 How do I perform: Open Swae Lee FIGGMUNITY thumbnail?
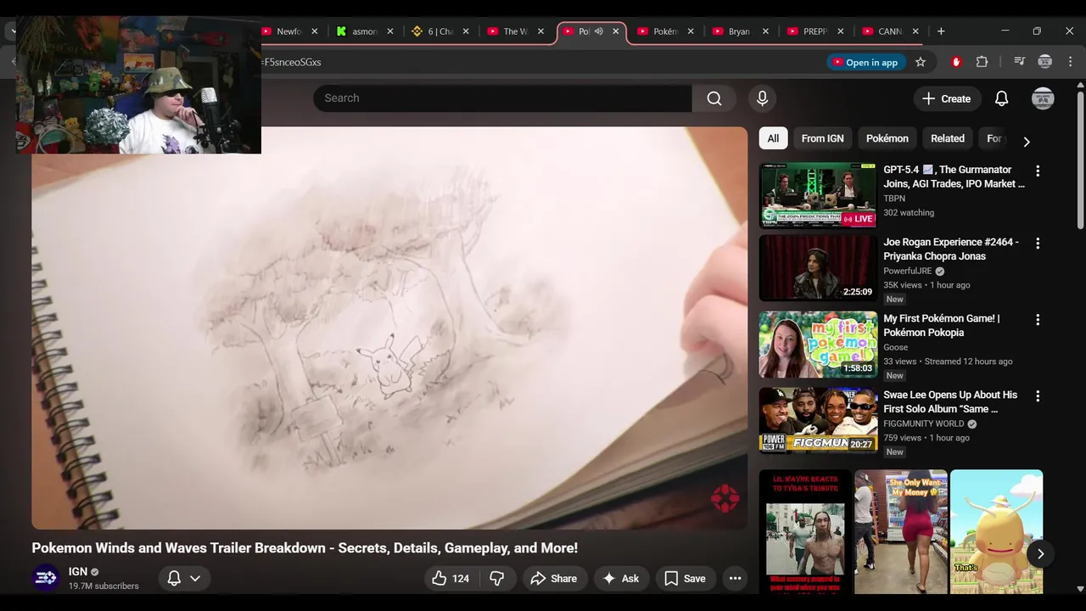tap(818, 421)
